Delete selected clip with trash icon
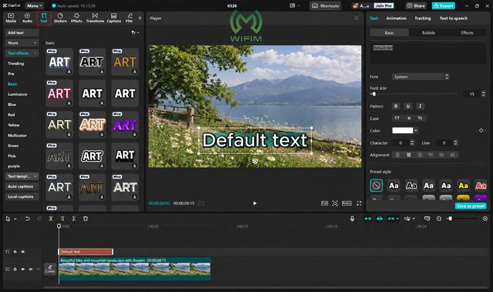 [x=86, y=219]
